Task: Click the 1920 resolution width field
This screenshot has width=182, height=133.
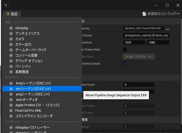Action: click(134, 42)
